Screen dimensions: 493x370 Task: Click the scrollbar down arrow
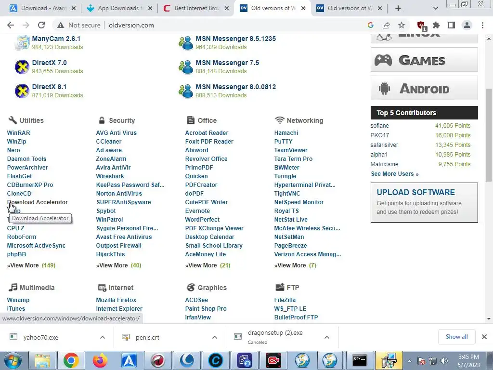click(489, 319)
